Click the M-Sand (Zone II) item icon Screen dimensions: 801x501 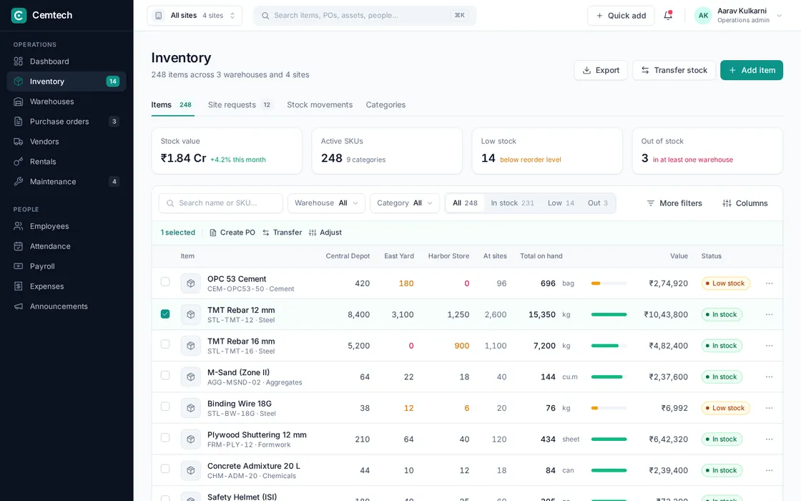[190, 376]
